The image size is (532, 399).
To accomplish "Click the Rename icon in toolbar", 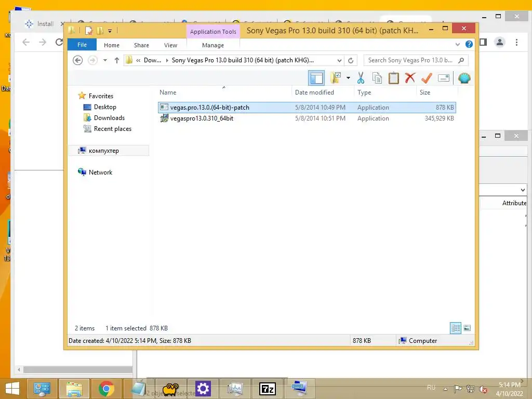I will click(444, 78).
